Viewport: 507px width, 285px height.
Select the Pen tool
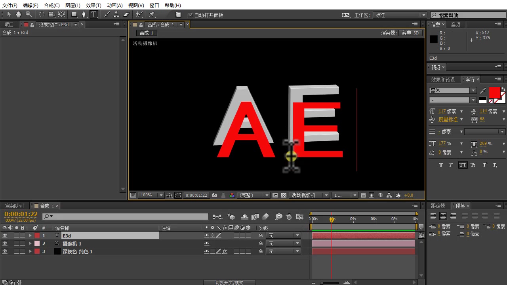[x=84, y=15]
